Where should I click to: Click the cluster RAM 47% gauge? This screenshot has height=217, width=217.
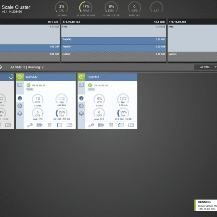pos(86,7)
